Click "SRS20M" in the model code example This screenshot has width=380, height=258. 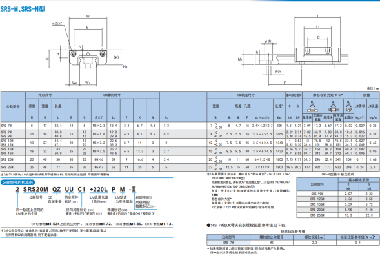[x=35, y=189]
